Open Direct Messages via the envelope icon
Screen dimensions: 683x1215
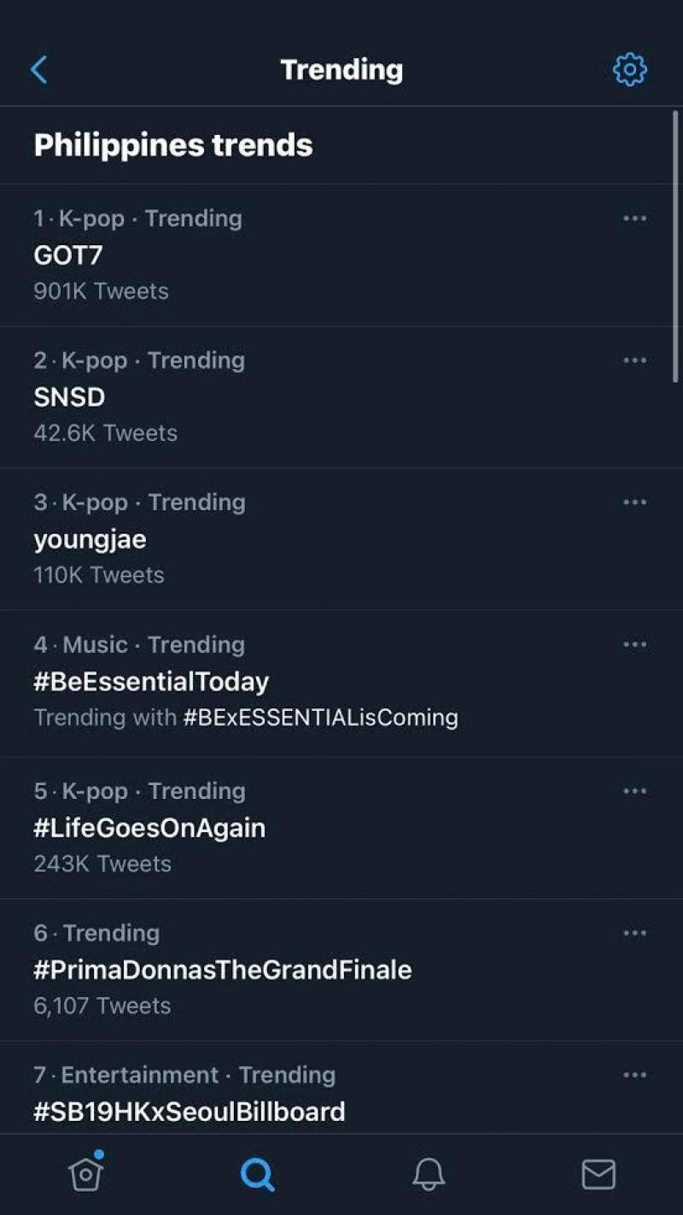pyautogui.click(x=598, y=1173)
